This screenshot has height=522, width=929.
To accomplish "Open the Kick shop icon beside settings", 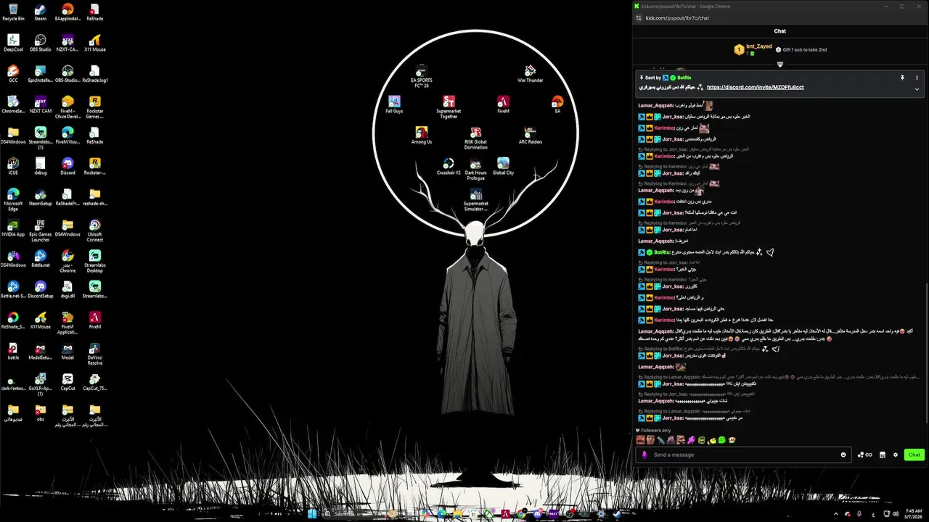I will coord(883,455).
